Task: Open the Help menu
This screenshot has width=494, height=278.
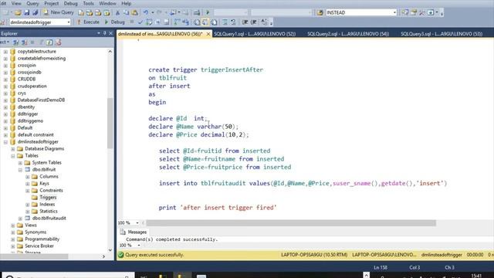Action: pos(126,3)
